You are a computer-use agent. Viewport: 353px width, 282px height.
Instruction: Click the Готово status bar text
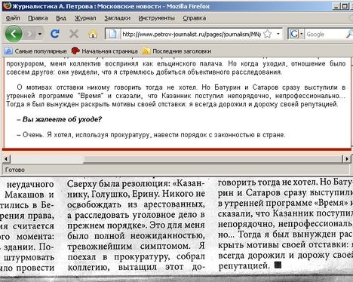tap(15, 170)
